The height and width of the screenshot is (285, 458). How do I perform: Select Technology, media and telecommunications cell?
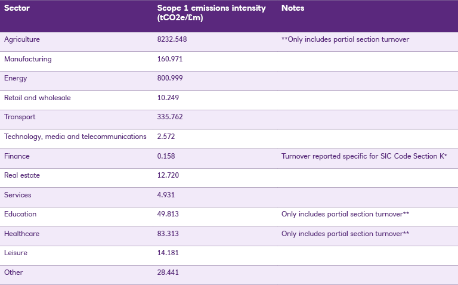(x=75, y=137)
